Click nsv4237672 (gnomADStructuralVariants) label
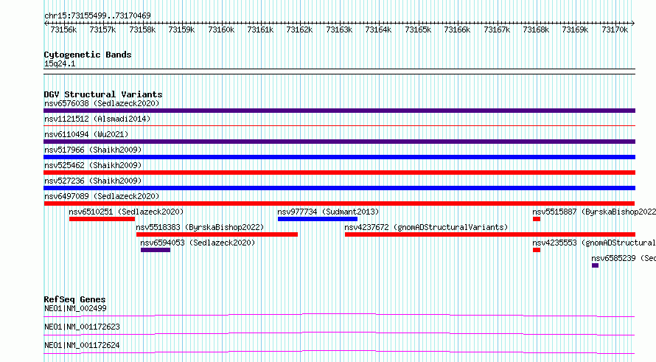Screen dimensions: 656x362 [x=426, y=227]
